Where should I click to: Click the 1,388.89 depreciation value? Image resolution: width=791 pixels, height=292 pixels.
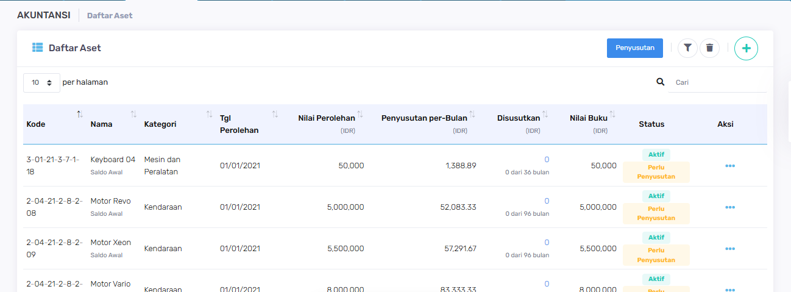461,166
